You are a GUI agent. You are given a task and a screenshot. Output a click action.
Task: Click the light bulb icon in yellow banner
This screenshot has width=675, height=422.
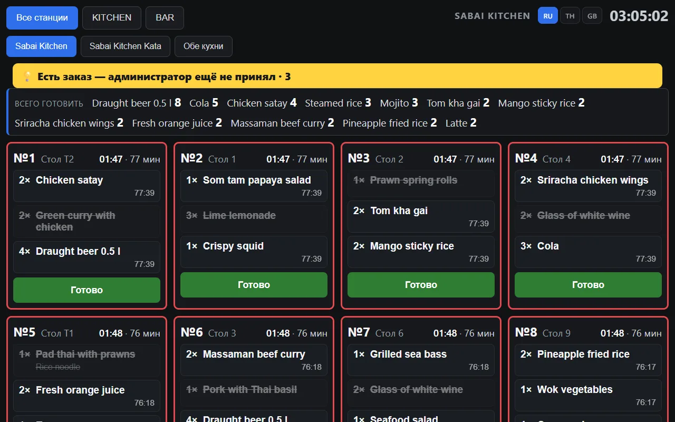click(28, 77)
